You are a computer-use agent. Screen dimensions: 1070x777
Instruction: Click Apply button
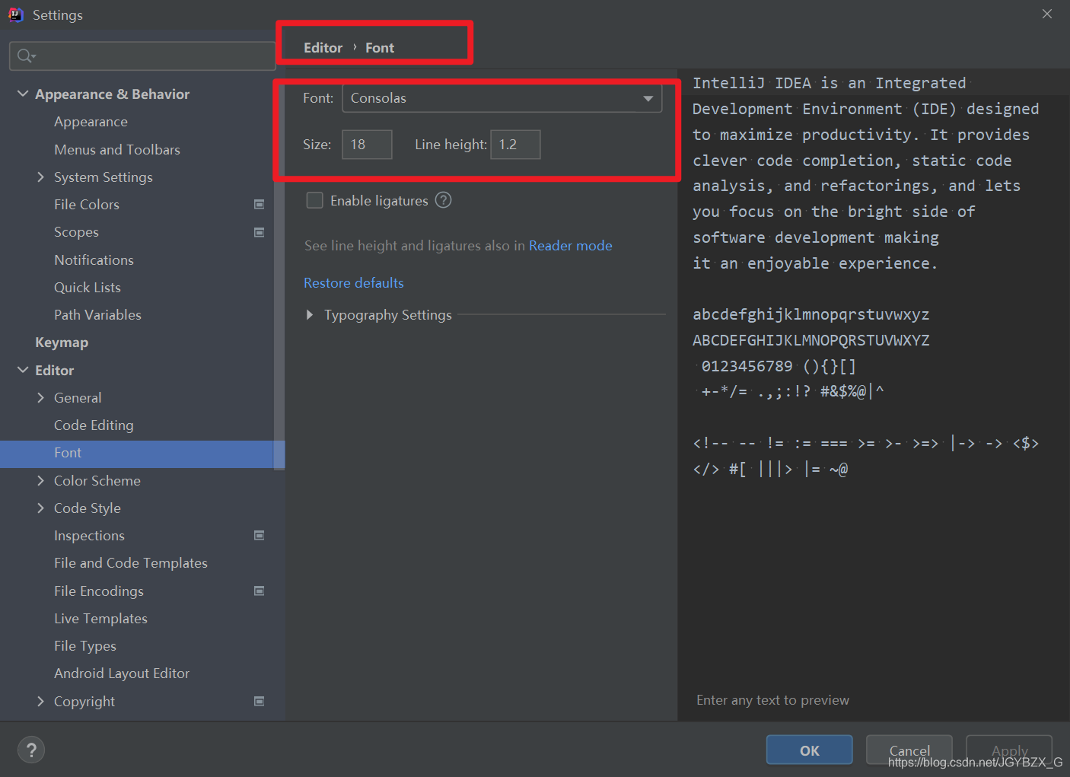click(x=1010, y=750)
